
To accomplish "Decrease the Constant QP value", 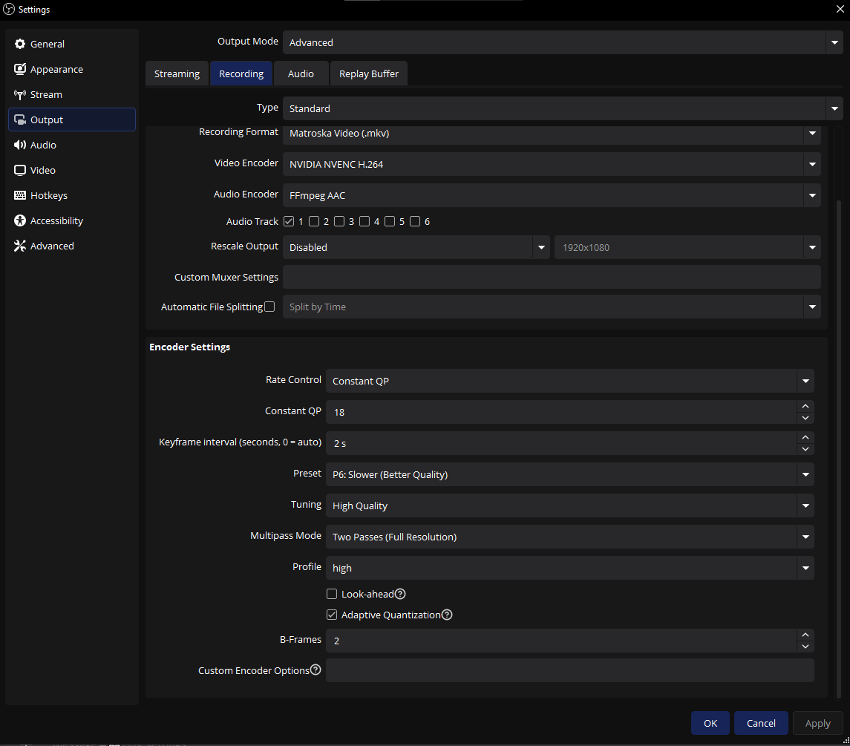I will (x=805, y=418).
